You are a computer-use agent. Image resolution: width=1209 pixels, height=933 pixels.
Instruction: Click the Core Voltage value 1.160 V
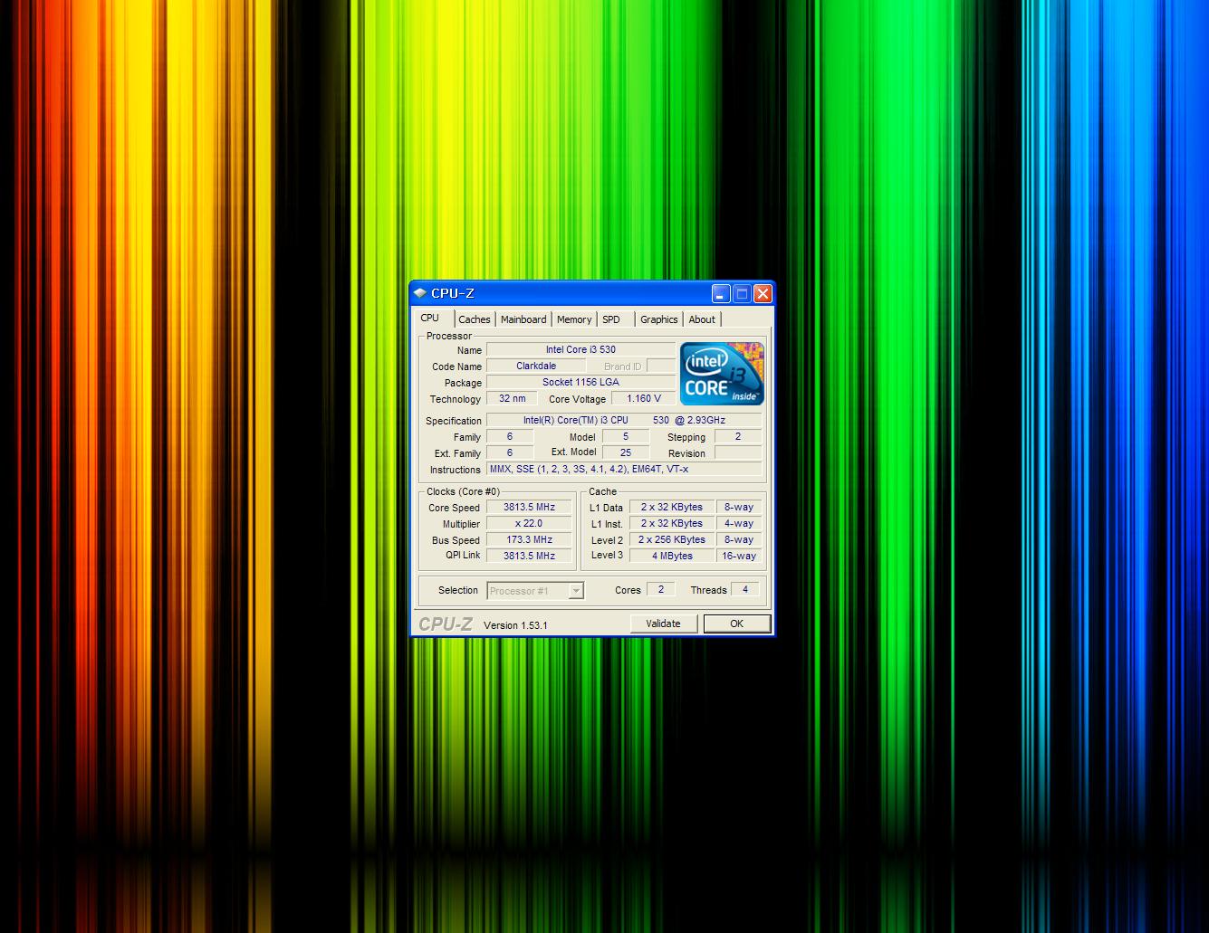[644, 398]
